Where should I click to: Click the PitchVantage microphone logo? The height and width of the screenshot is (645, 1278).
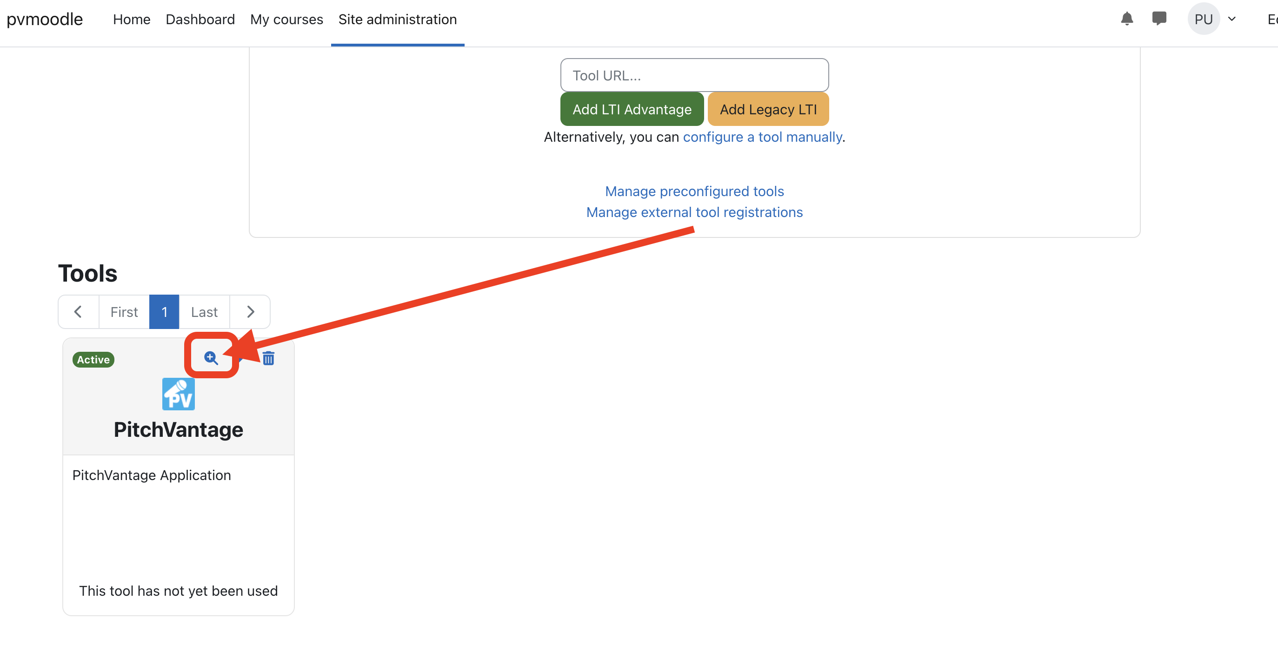coord(178,394)
